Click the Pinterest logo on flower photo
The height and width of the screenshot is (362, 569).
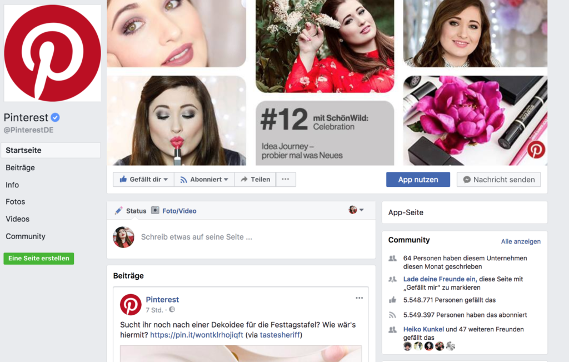[536, 149]
